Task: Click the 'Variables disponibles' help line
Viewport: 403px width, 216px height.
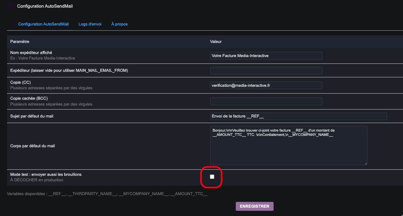Action: click(107, 194)
